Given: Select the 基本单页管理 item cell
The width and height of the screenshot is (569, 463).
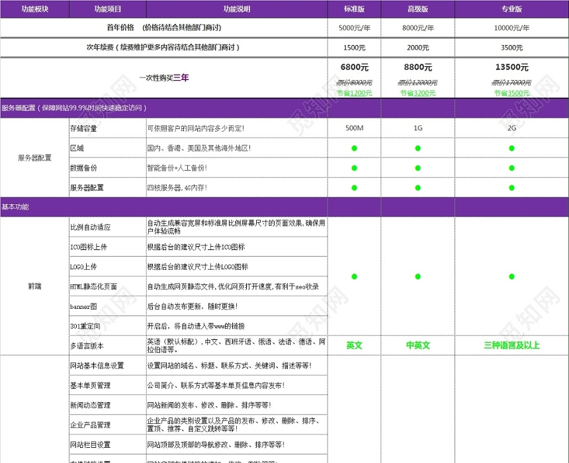Looking at the screenshot, I should tap(108, 386).
